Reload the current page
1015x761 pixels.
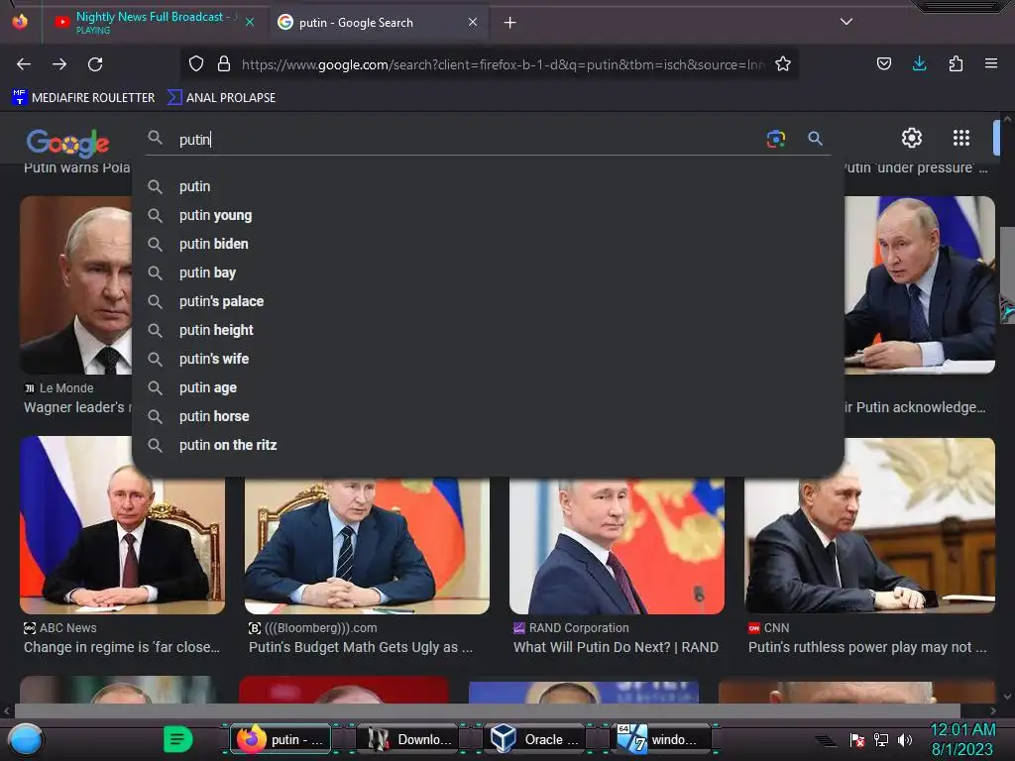click(95, 64)
